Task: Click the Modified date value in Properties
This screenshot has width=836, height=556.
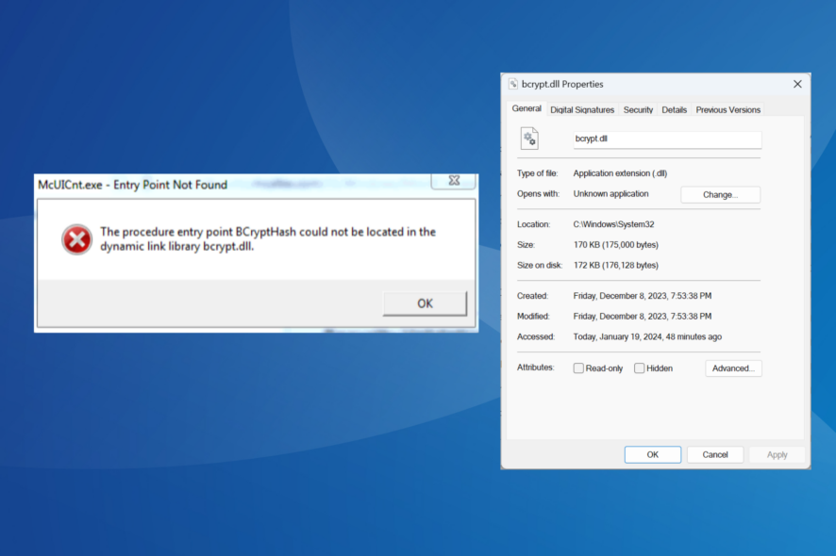Action: point(643,317)
